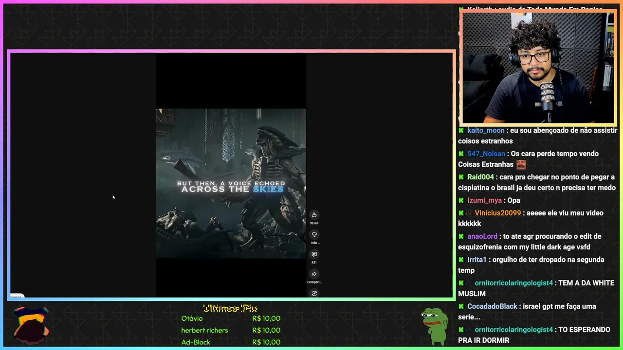The image size is (623, 350).
Task: Open Irrita1's chat username
Action: tap(477, 260)
